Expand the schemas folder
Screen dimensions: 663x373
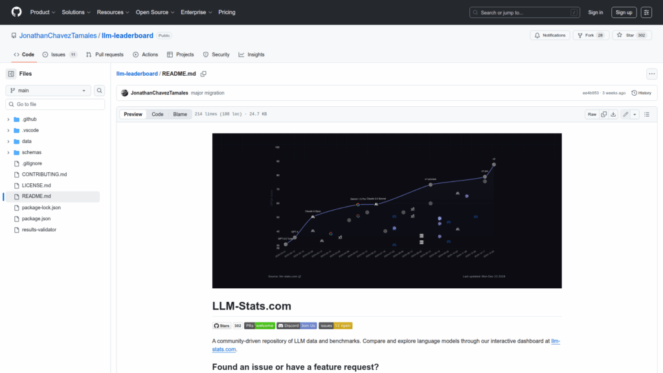click(x=8, y=152)
